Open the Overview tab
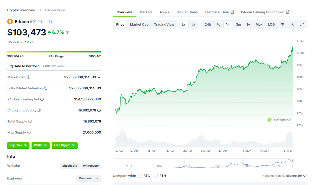The image size is (320, 185). [124, 12]
